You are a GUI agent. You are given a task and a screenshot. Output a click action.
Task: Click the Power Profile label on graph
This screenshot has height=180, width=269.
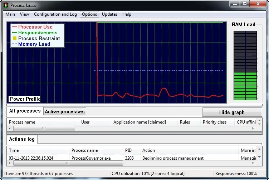(x=25, y=99)
